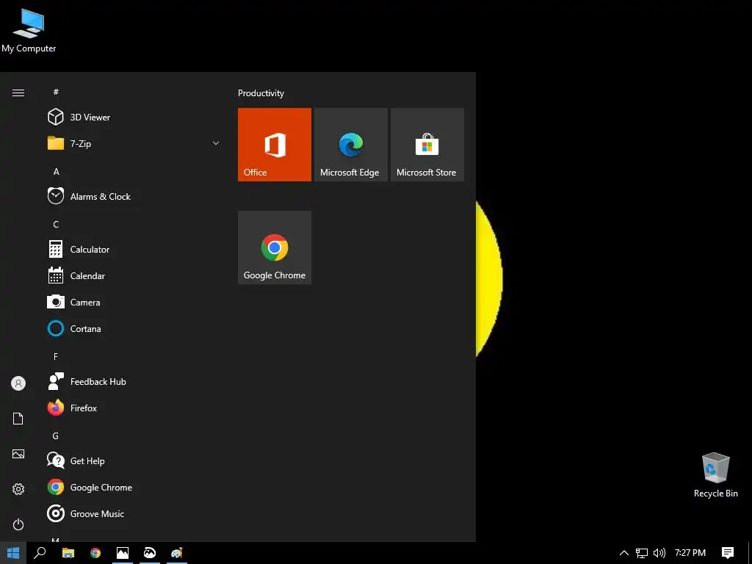The width and height of the screenshot is (752, 564).
Task: Open the user account icon in Start sidebar
Action: [18, 383]
